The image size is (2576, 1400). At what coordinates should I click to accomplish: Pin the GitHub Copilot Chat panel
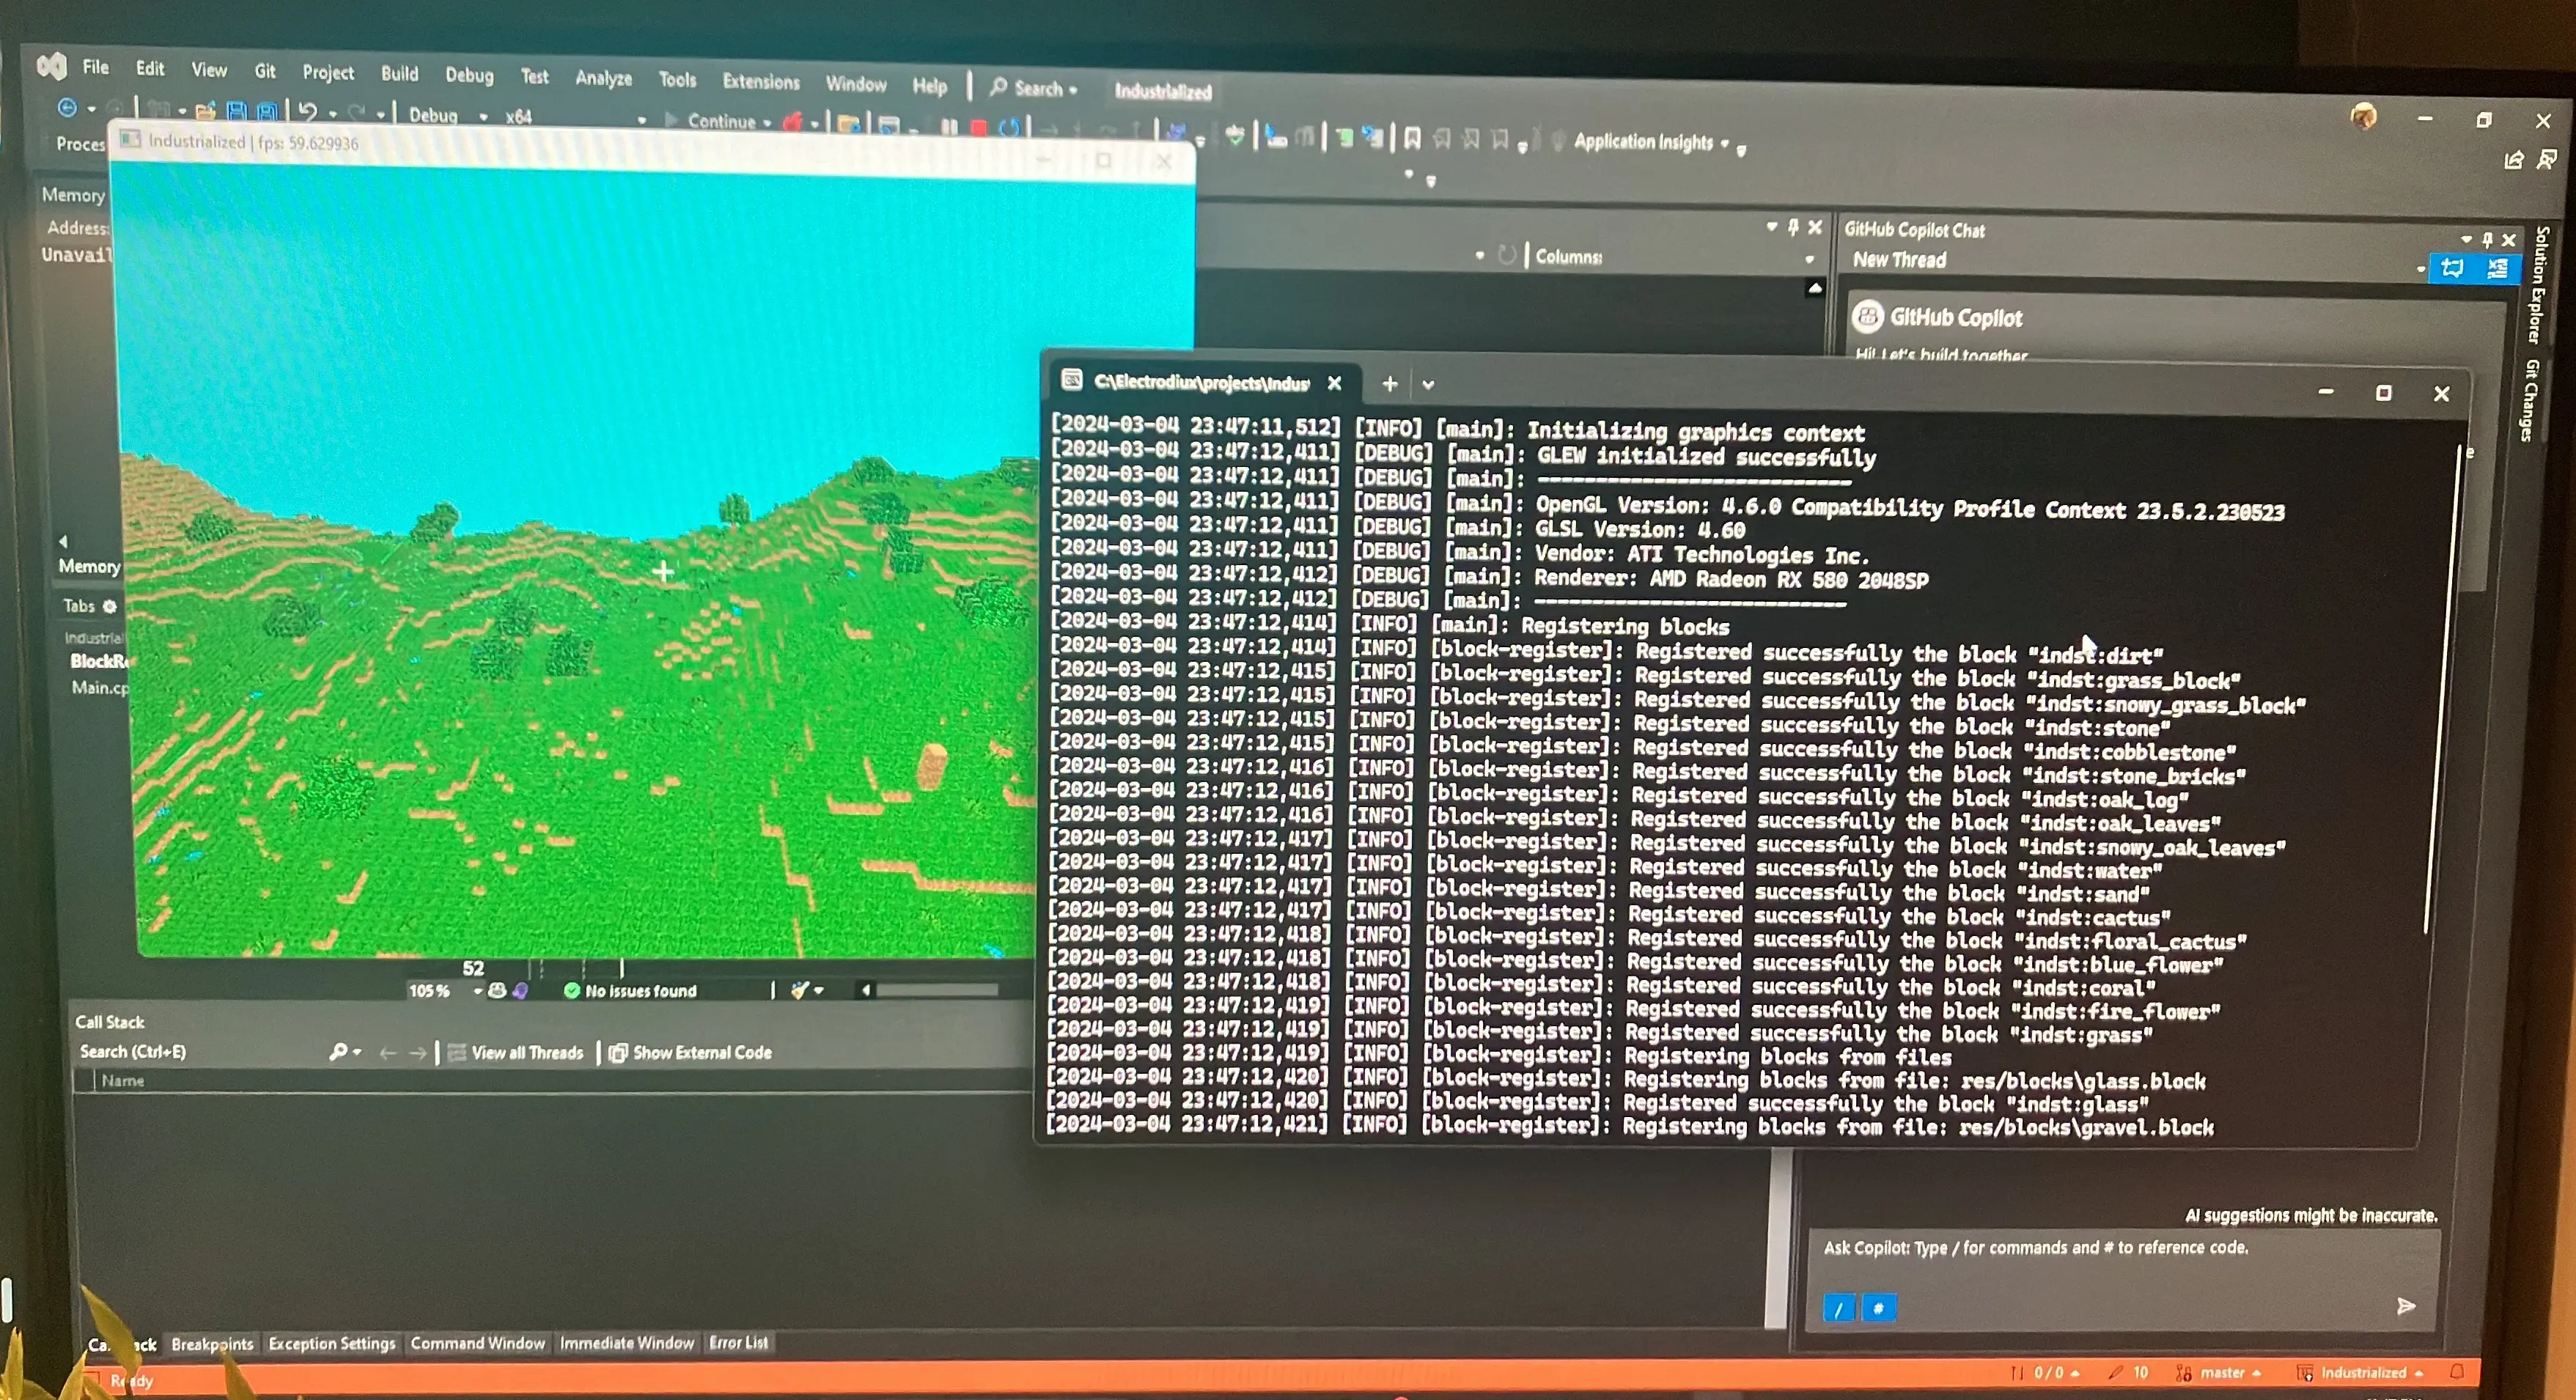2487,239
